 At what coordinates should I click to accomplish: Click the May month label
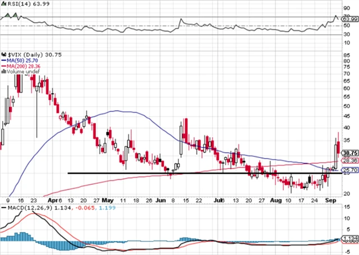(x=108, y=201)
